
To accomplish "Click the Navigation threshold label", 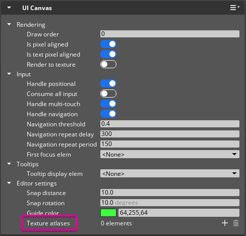I will tap(56, 124).
